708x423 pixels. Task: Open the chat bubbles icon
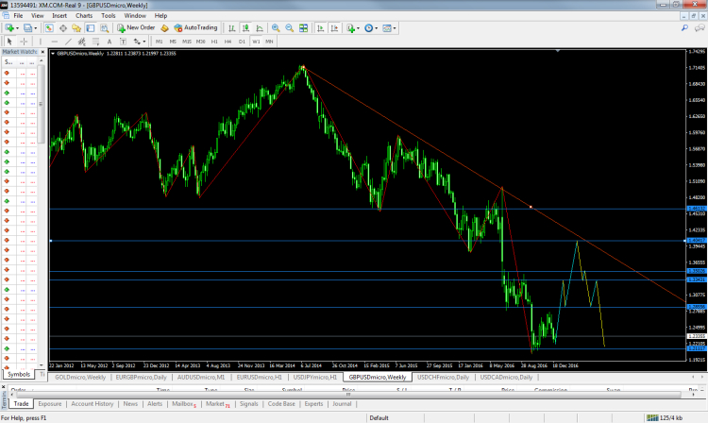(x=700, y=28)
